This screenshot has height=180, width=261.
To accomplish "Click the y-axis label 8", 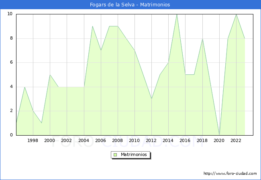I will click(x=11, y=38).
